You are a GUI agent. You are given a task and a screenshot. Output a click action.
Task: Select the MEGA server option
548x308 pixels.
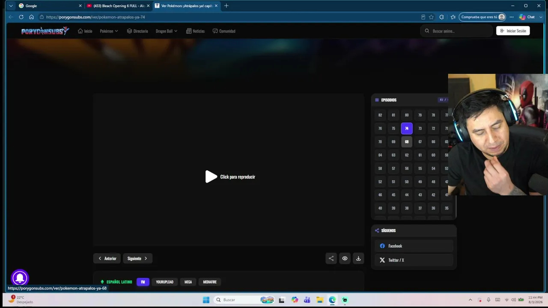tap(188, 282)
